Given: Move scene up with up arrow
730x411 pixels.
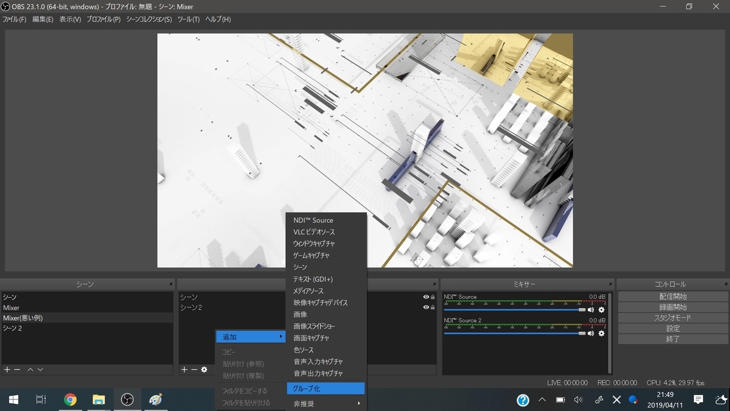Looking at the screenshot, I should 30,370.
